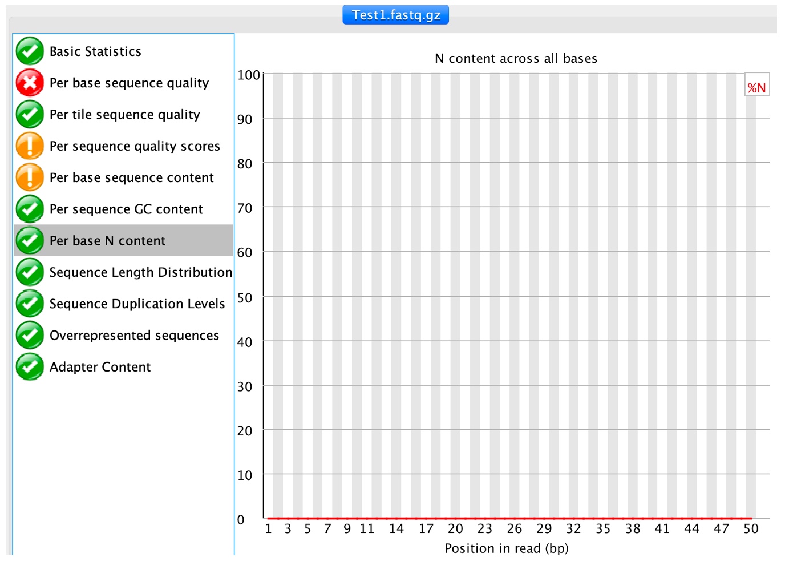
Task: Select Per base sequence content entry
Action: coord(131,177)
